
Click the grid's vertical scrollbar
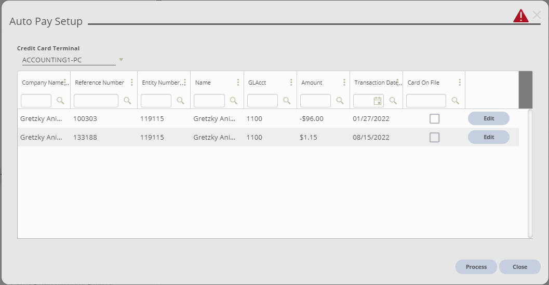[530, 174]
